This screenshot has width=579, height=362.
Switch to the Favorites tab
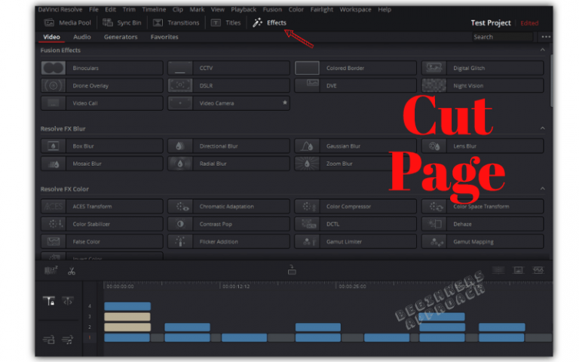coord(164,37)
